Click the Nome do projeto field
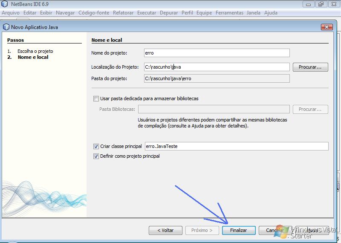341x243 pixels. tap(217, 53)
